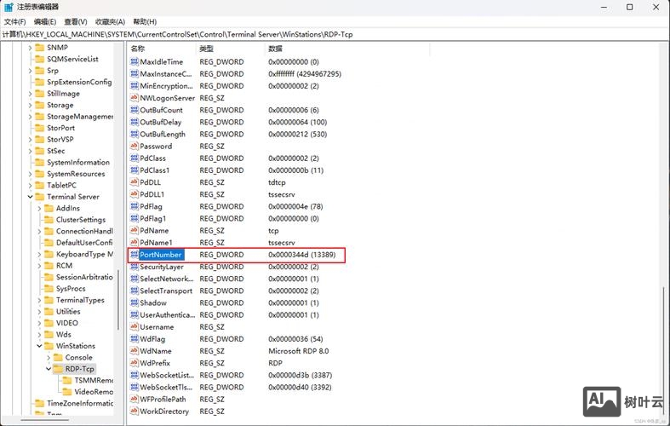Open the 文件(F) menu

pos(14,21)
